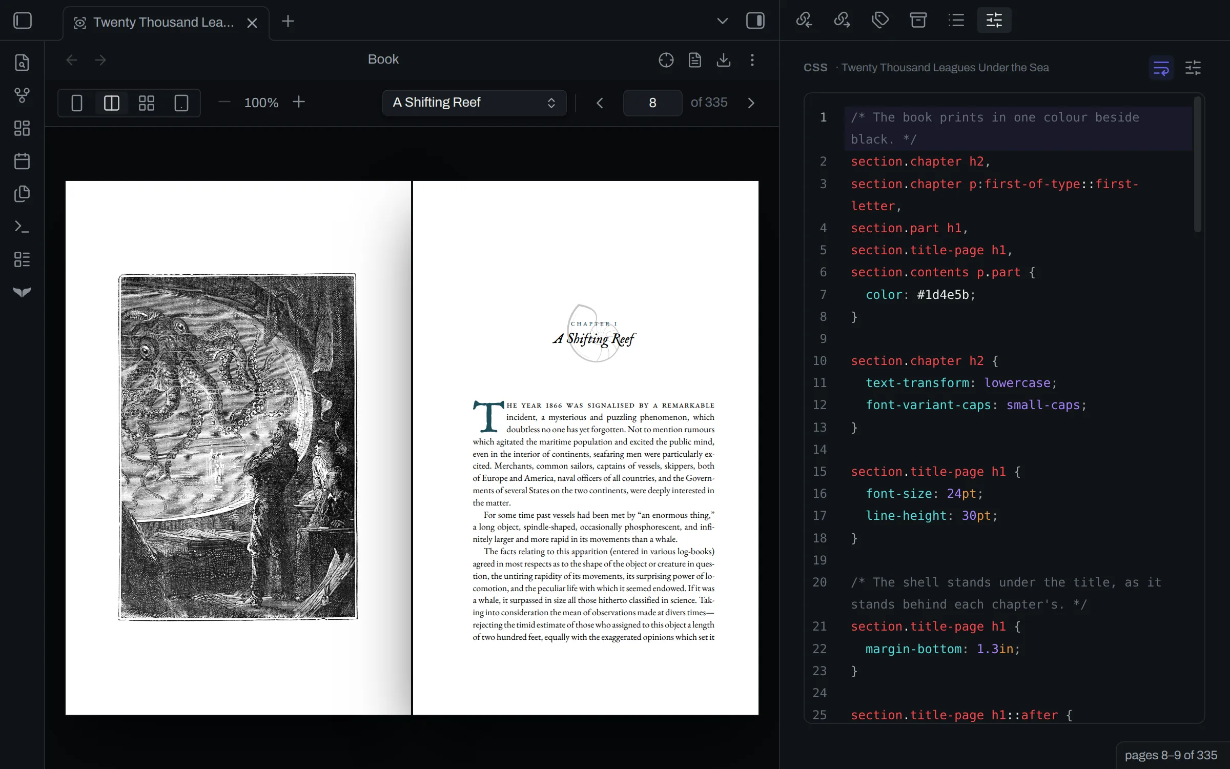Toggle word wrap in CSS editor
The height and width of the screenshot is (769, 1230).
(1161, 68)
